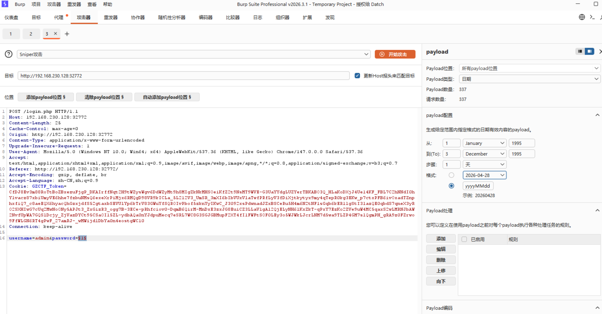Screen dimensions: 602x314
Task: Click 编辑 button in Payload处理
Action: (441, 249)
